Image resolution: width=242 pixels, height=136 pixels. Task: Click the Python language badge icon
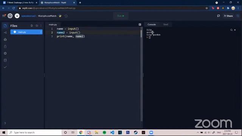point(60,16)
